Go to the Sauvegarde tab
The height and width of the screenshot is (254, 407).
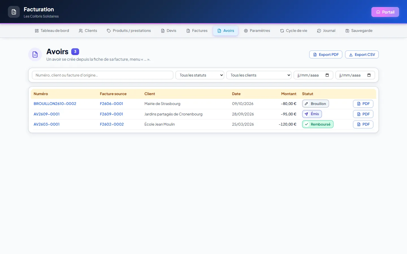click(x=359, y=31)
